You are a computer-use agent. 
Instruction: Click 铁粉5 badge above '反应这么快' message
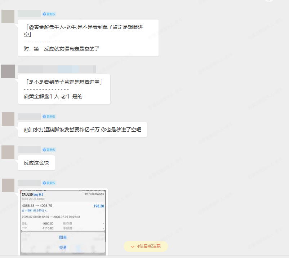49,150
